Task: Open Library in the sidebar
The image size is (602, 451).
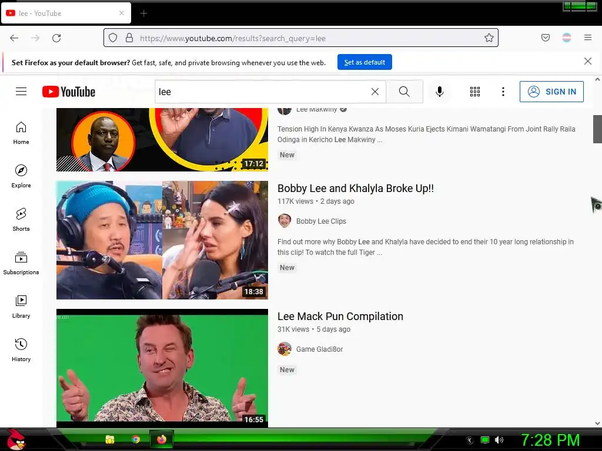Action: pos(21,307)
